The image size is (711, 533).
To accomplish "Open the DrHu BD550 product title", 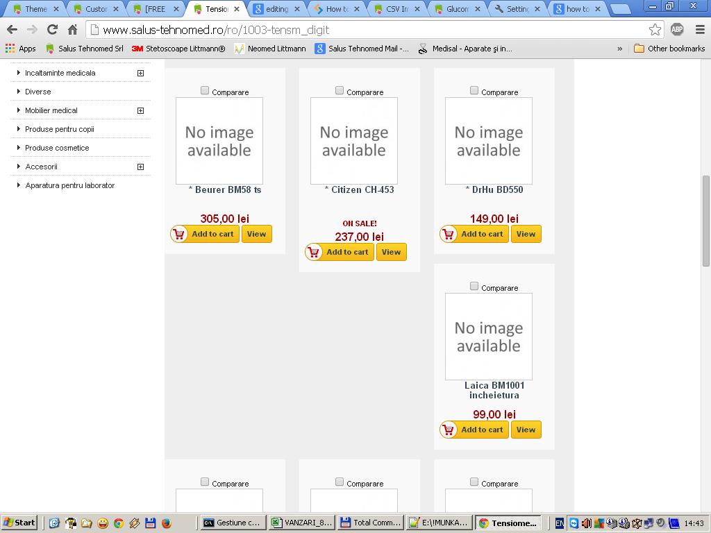I will (494, 190).
